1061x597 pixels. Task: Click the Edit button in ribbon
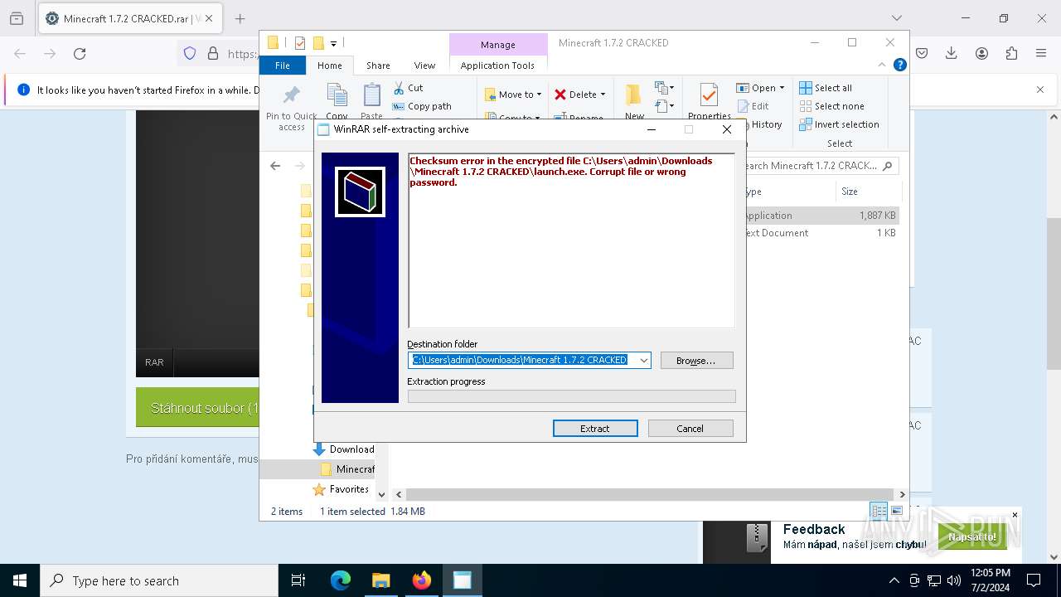click(753, 106)
